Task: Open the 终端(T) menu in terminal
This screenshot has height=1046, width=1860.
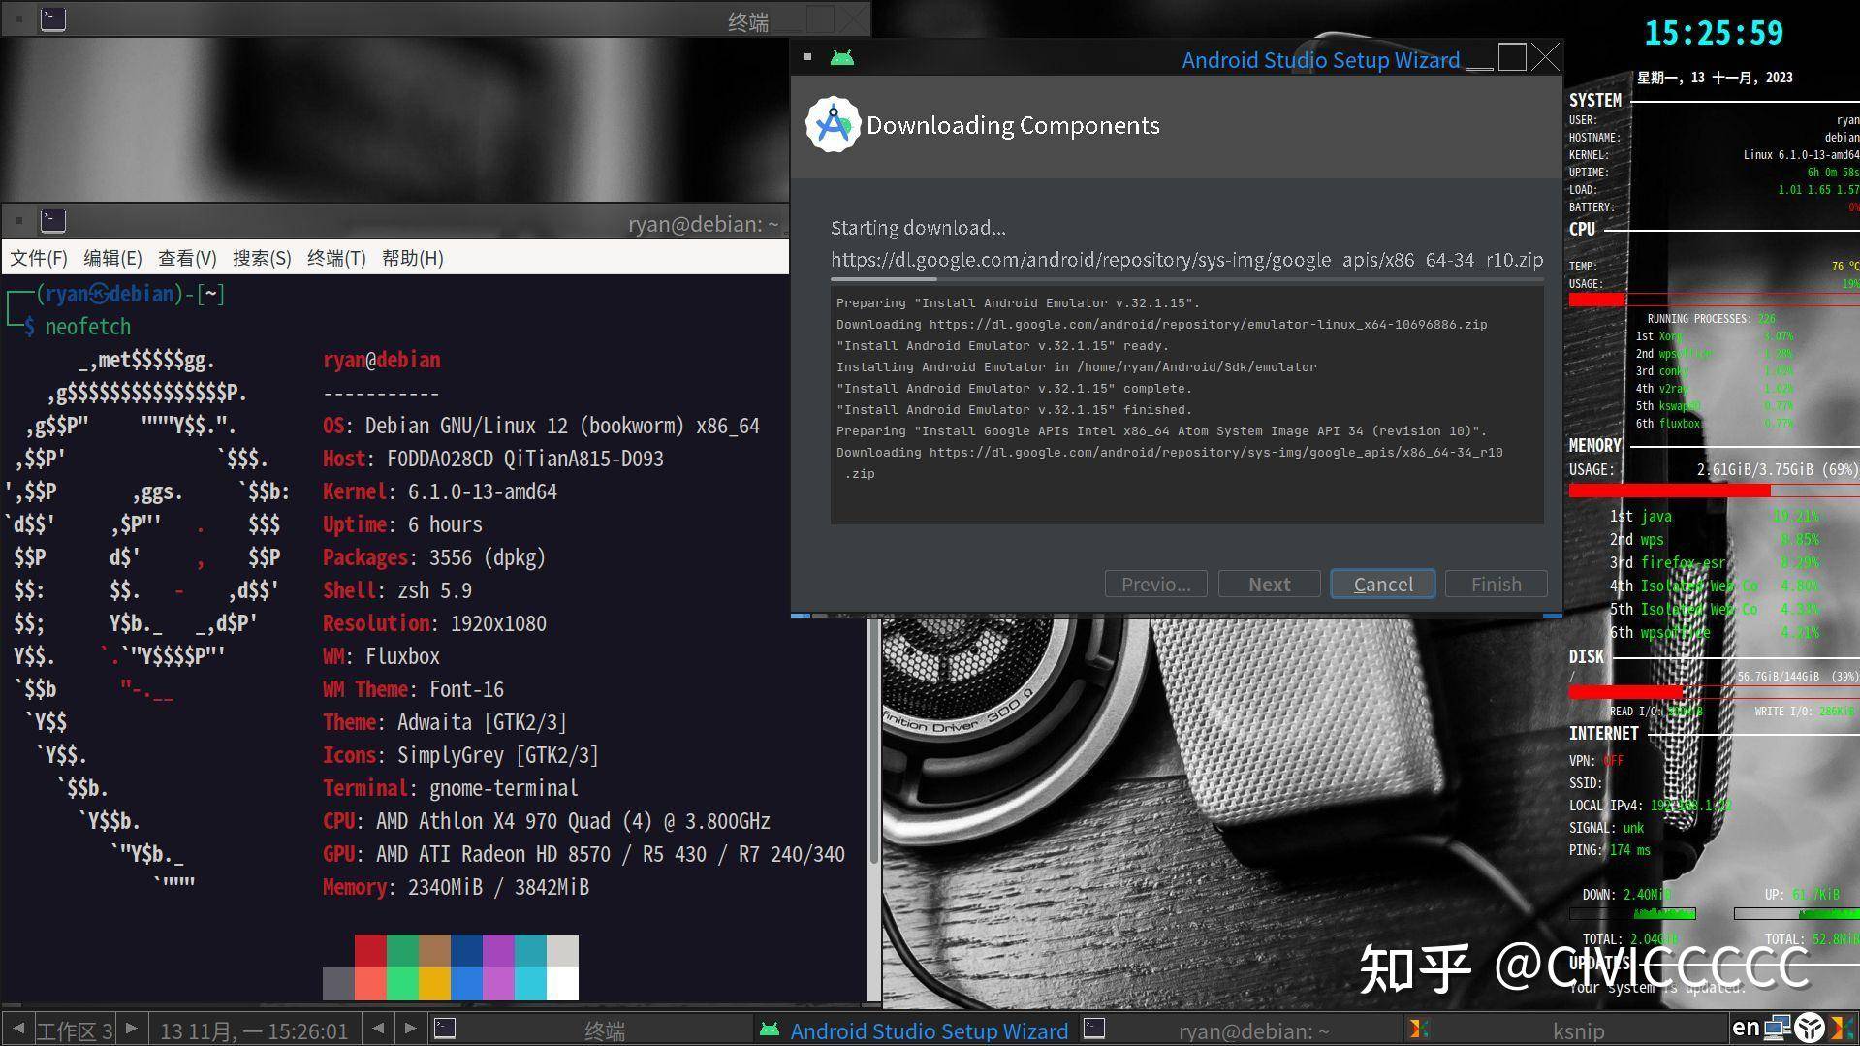Action: [336, 258]
